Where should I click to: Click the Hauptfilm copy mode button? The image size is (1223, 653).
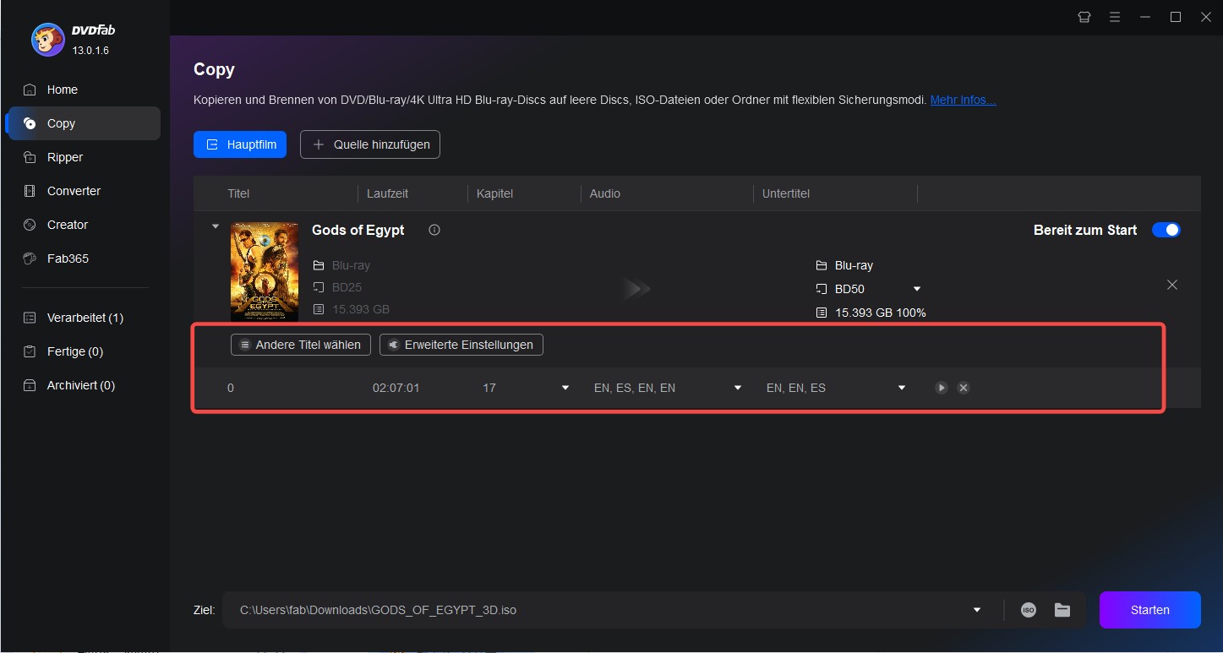click(x=240, y=144)
